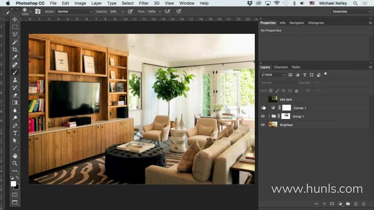Screen dimensions: 374x210
Task: Select the Path Selection tool
Action: [15, 140]
